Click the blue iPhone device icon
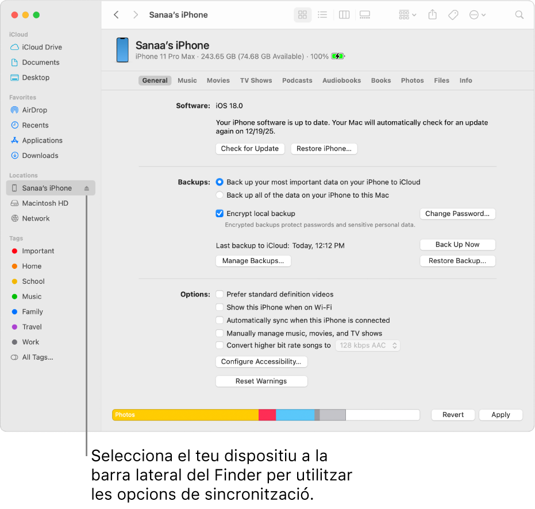Viewport: 535px width, 509px height. pos(122,50)
